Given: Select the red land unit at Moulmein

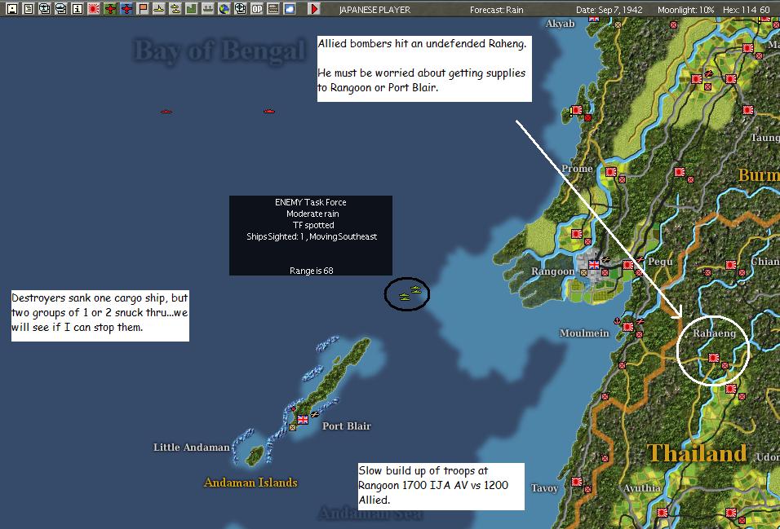Looking at the screenshot, I should (639, 335).
